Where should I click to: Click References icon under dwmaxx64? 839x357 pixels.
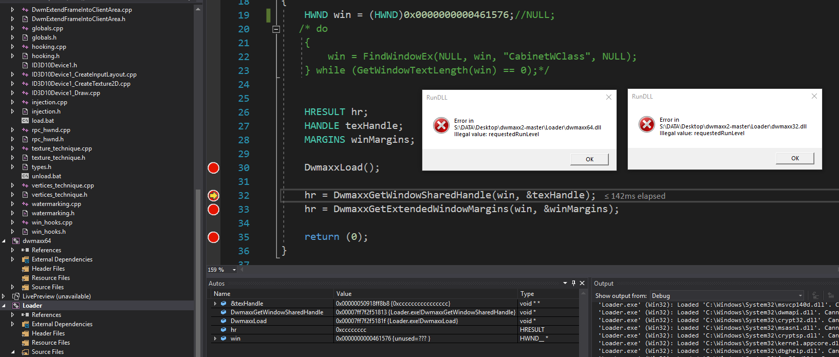(x=25, y=250)
